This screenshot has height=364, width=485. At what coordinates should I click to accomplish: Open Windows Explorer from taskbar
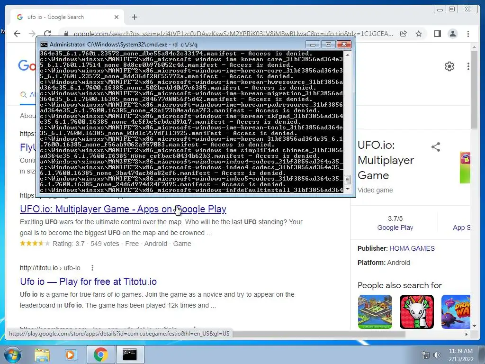point(42,355)
